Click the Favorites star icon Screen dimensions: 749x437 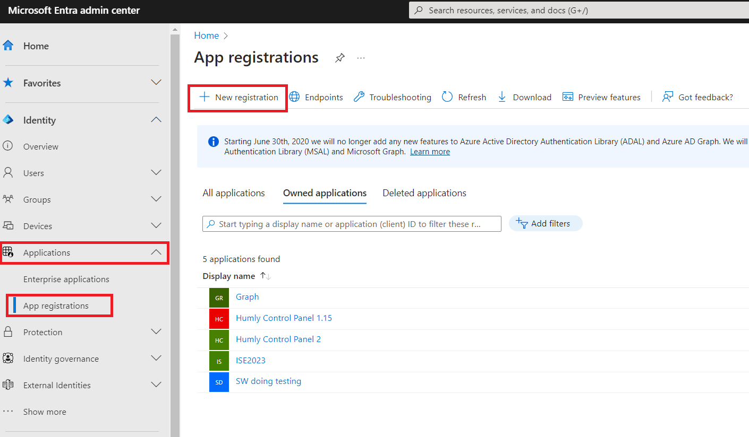[8, 83]
